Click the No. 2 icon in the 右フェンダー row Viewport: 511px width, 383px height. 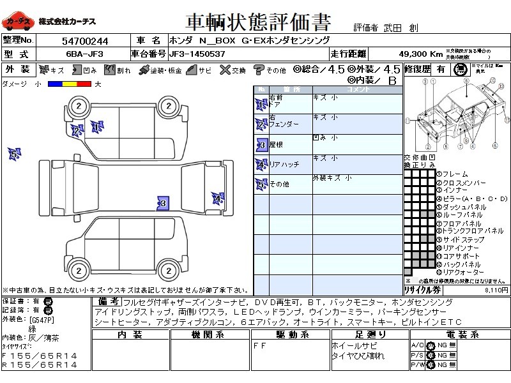[261, 124]
